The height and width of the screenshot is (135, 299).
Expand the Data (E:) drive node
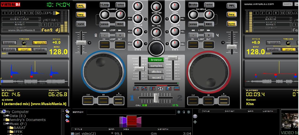[x=4, y=116]
